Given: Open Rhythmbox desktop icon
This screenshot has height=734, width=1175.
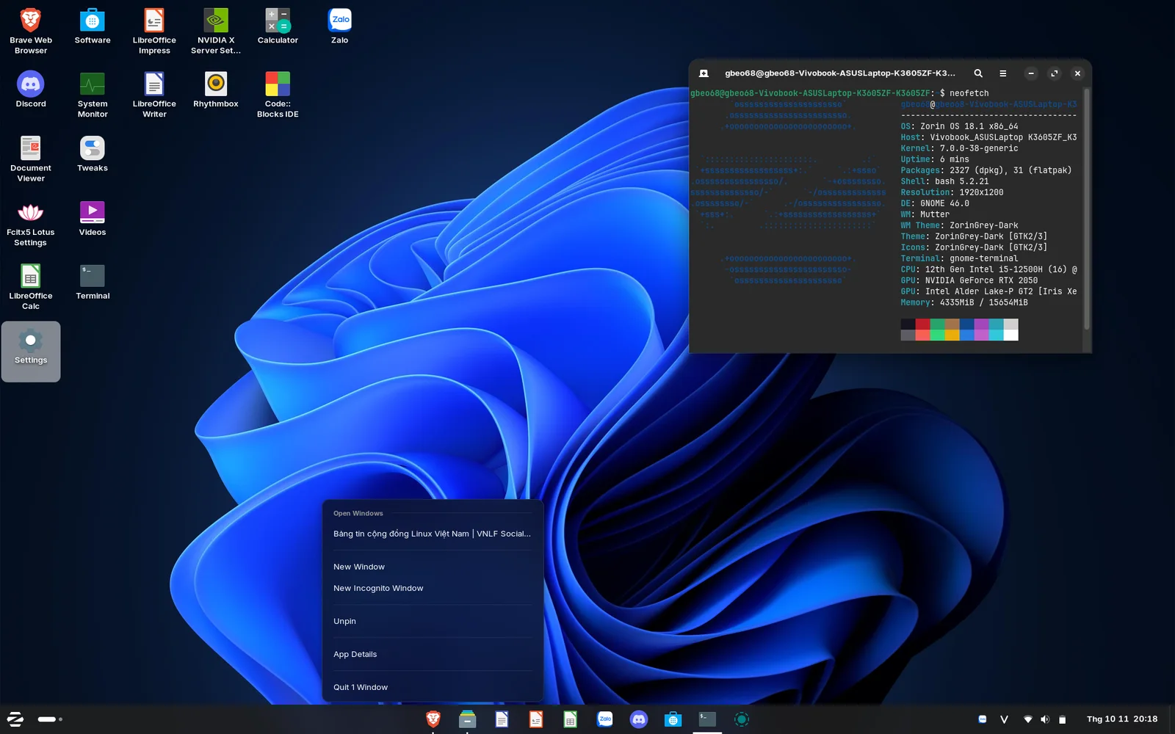Looking at the screenshot, I should pos(216,90).
